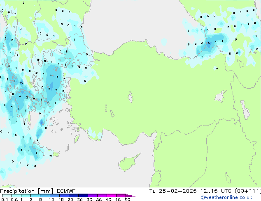Select the 2–5 mm legend color segment

(35, 196)
